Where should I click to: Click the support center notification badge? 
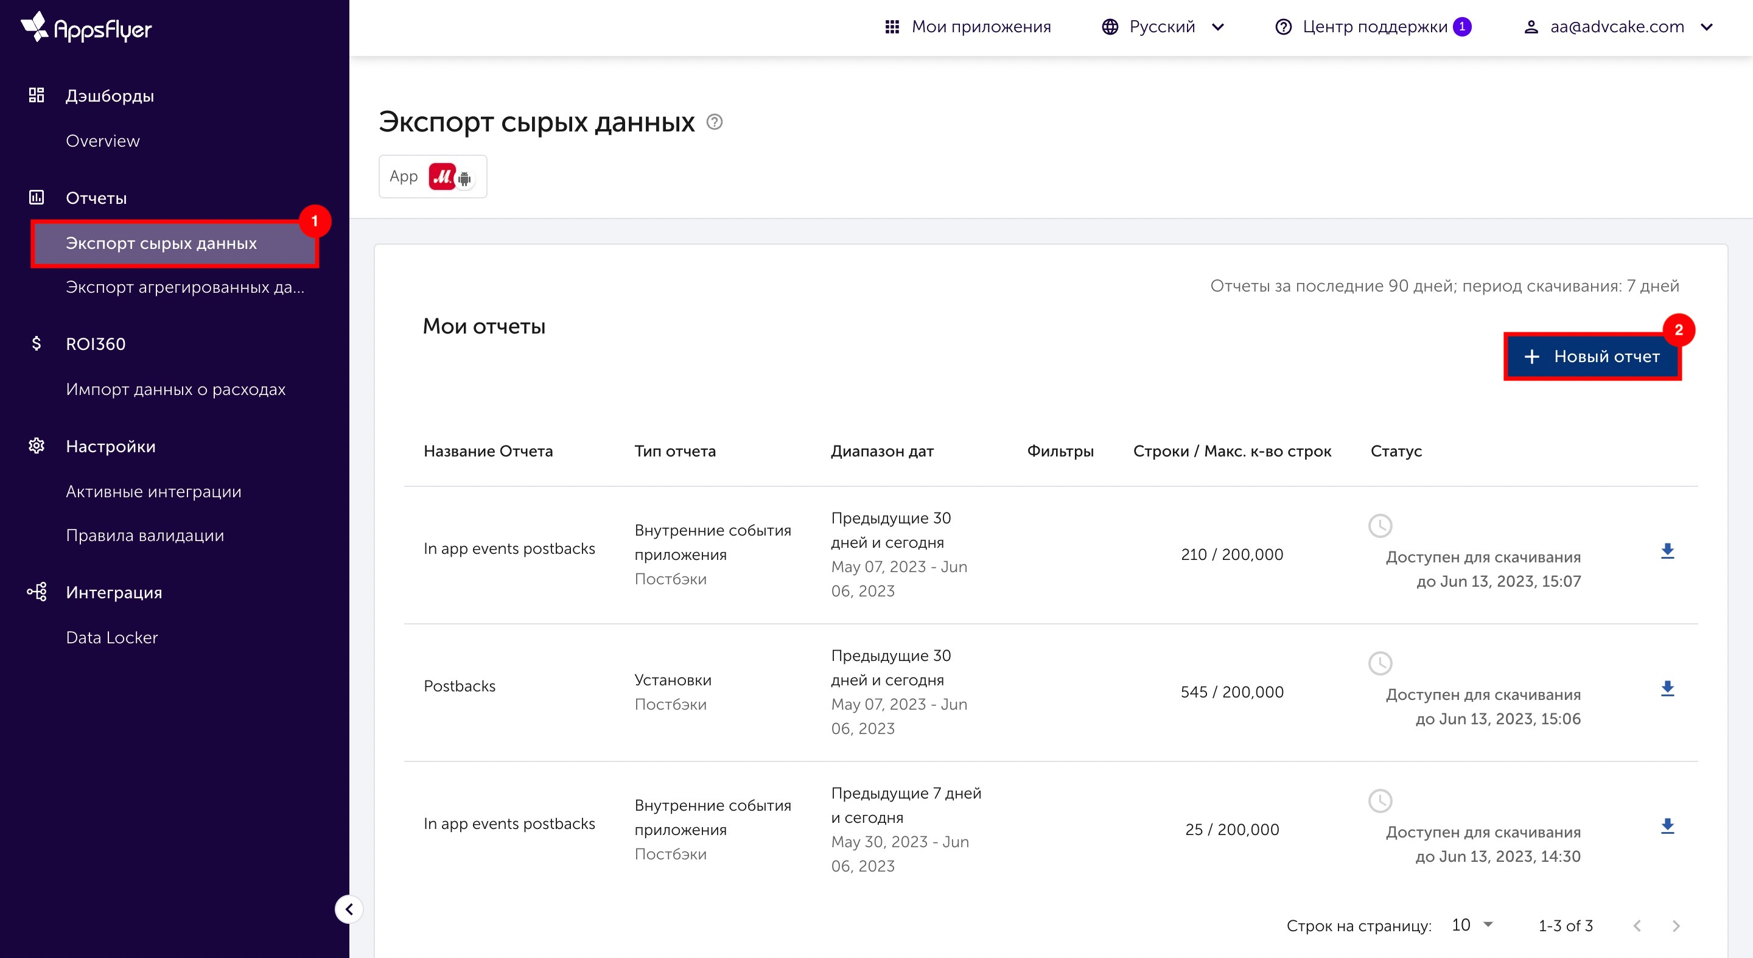pyautogui.click(x=1461, y=27)
